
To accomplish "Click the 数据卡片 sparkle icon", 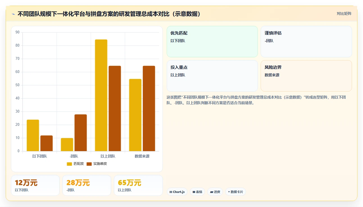I will (x=229, y=192).
